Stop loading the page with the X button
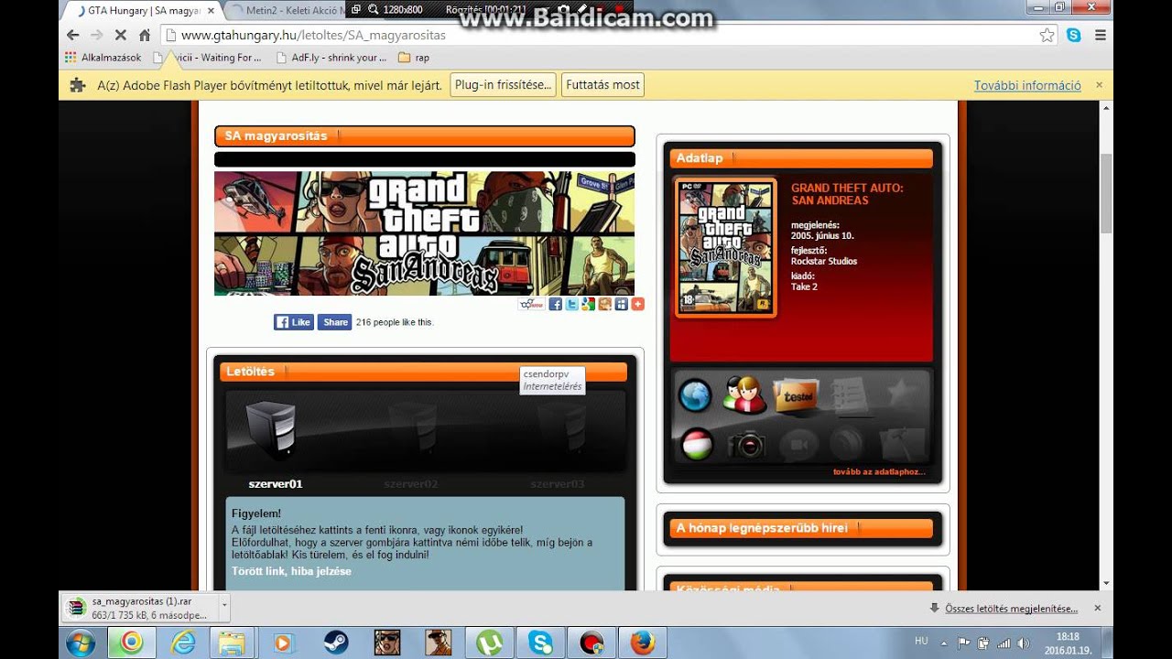The height and width of the screenshot is (659, 1172). pos(121,35)
